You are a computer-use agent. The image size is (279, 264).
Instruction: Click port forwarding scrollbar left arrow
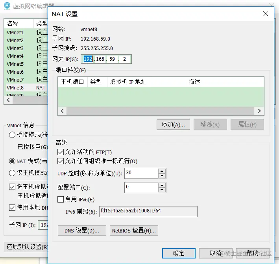(x=62, y=111)
